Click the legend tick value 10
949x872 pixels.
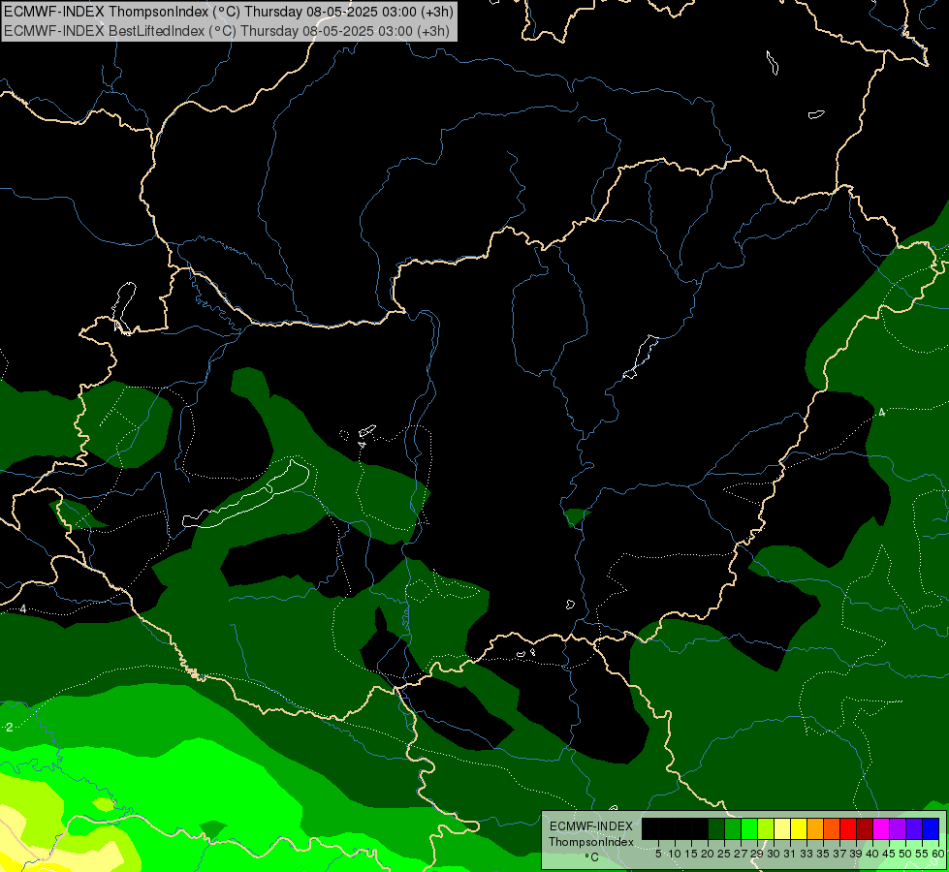coord(675,854)
